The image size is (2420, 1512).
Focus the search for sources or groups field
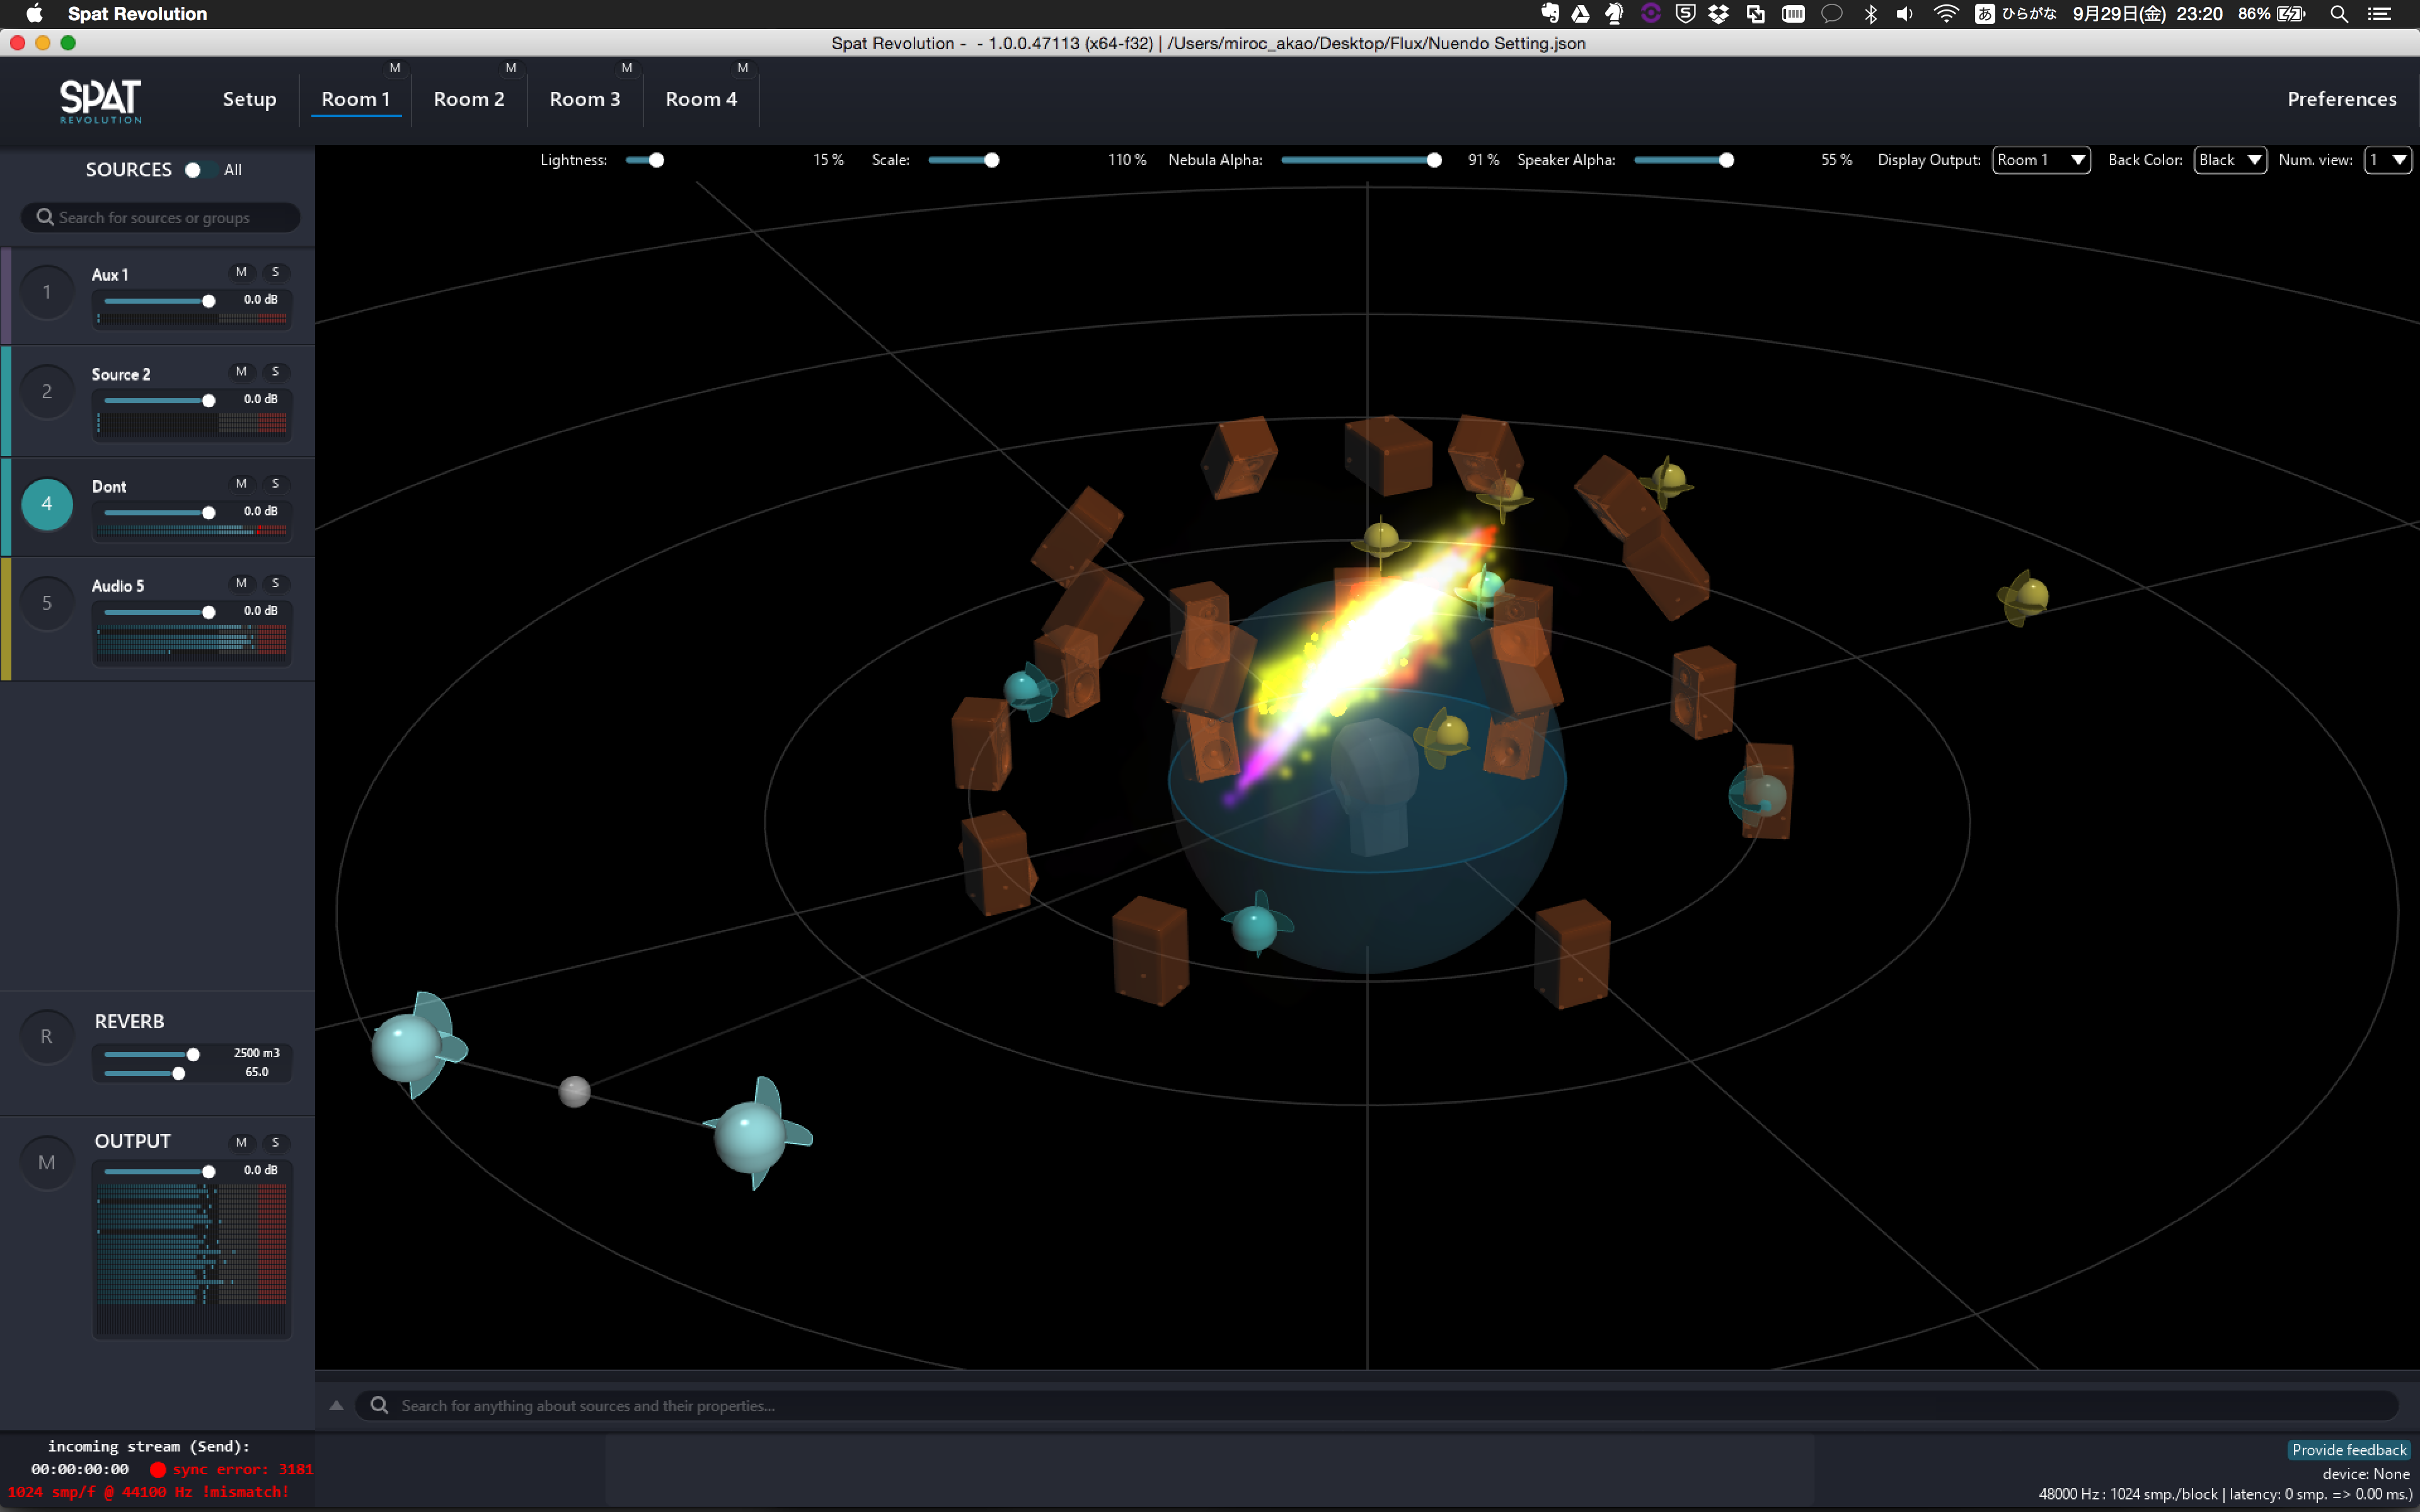pos(161,217)
